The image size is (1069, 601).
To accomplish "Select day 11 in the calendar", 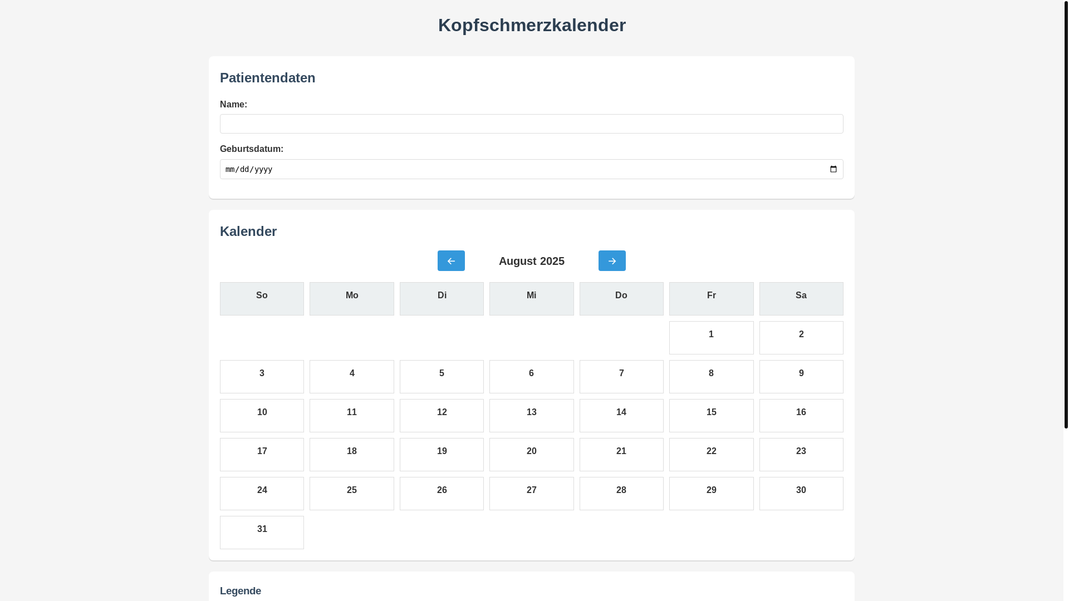I will point(352,416).
